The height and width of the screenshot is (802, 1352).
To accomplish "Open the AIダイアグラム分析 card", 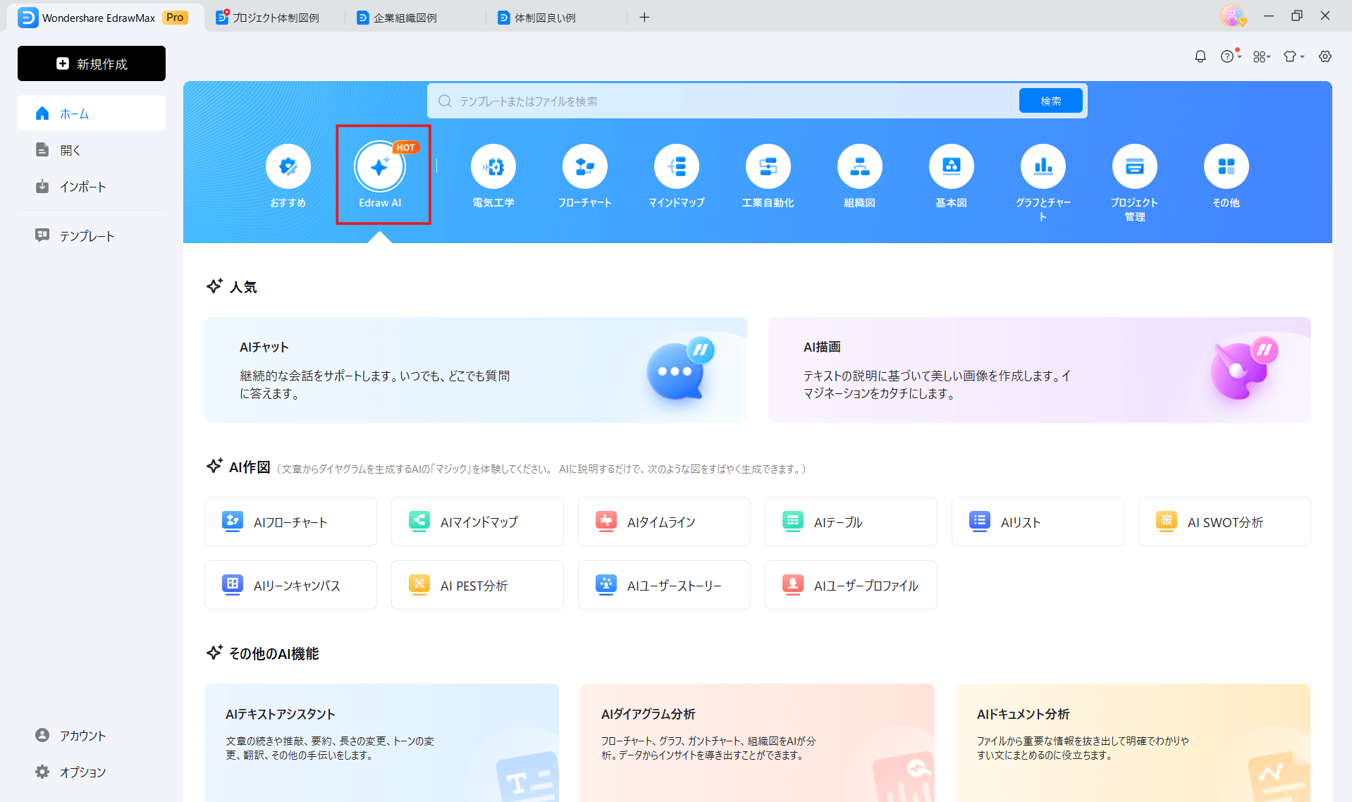I will point(757,743).
